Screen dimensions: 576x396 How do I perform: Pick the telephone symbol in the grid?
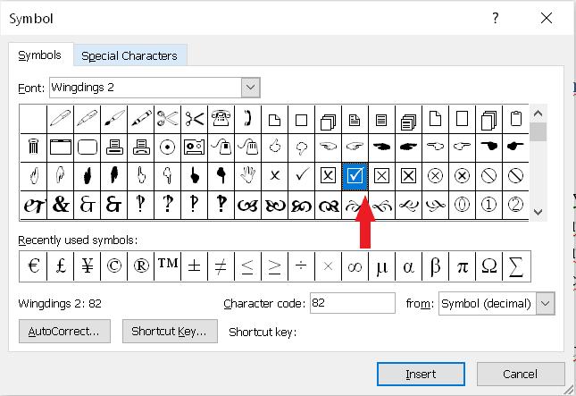point(221,118)
